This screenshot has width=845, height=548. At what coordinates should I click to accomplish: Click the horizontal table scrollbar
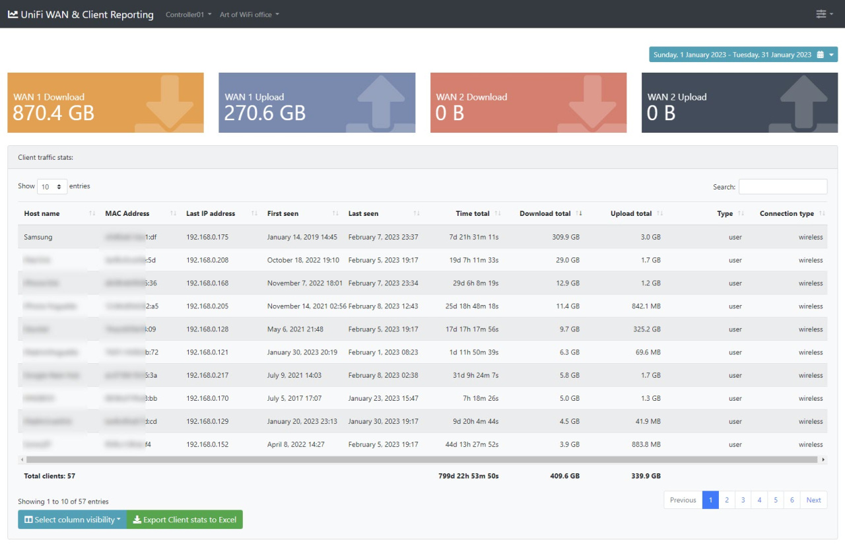click(x=422, y=460)
